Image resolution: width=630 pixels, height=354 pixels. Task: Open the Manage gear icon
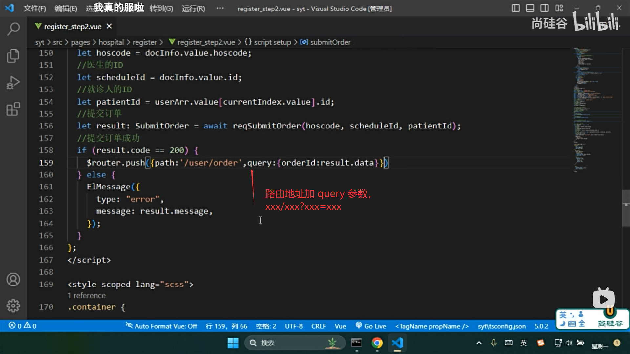tap(13, 306)
